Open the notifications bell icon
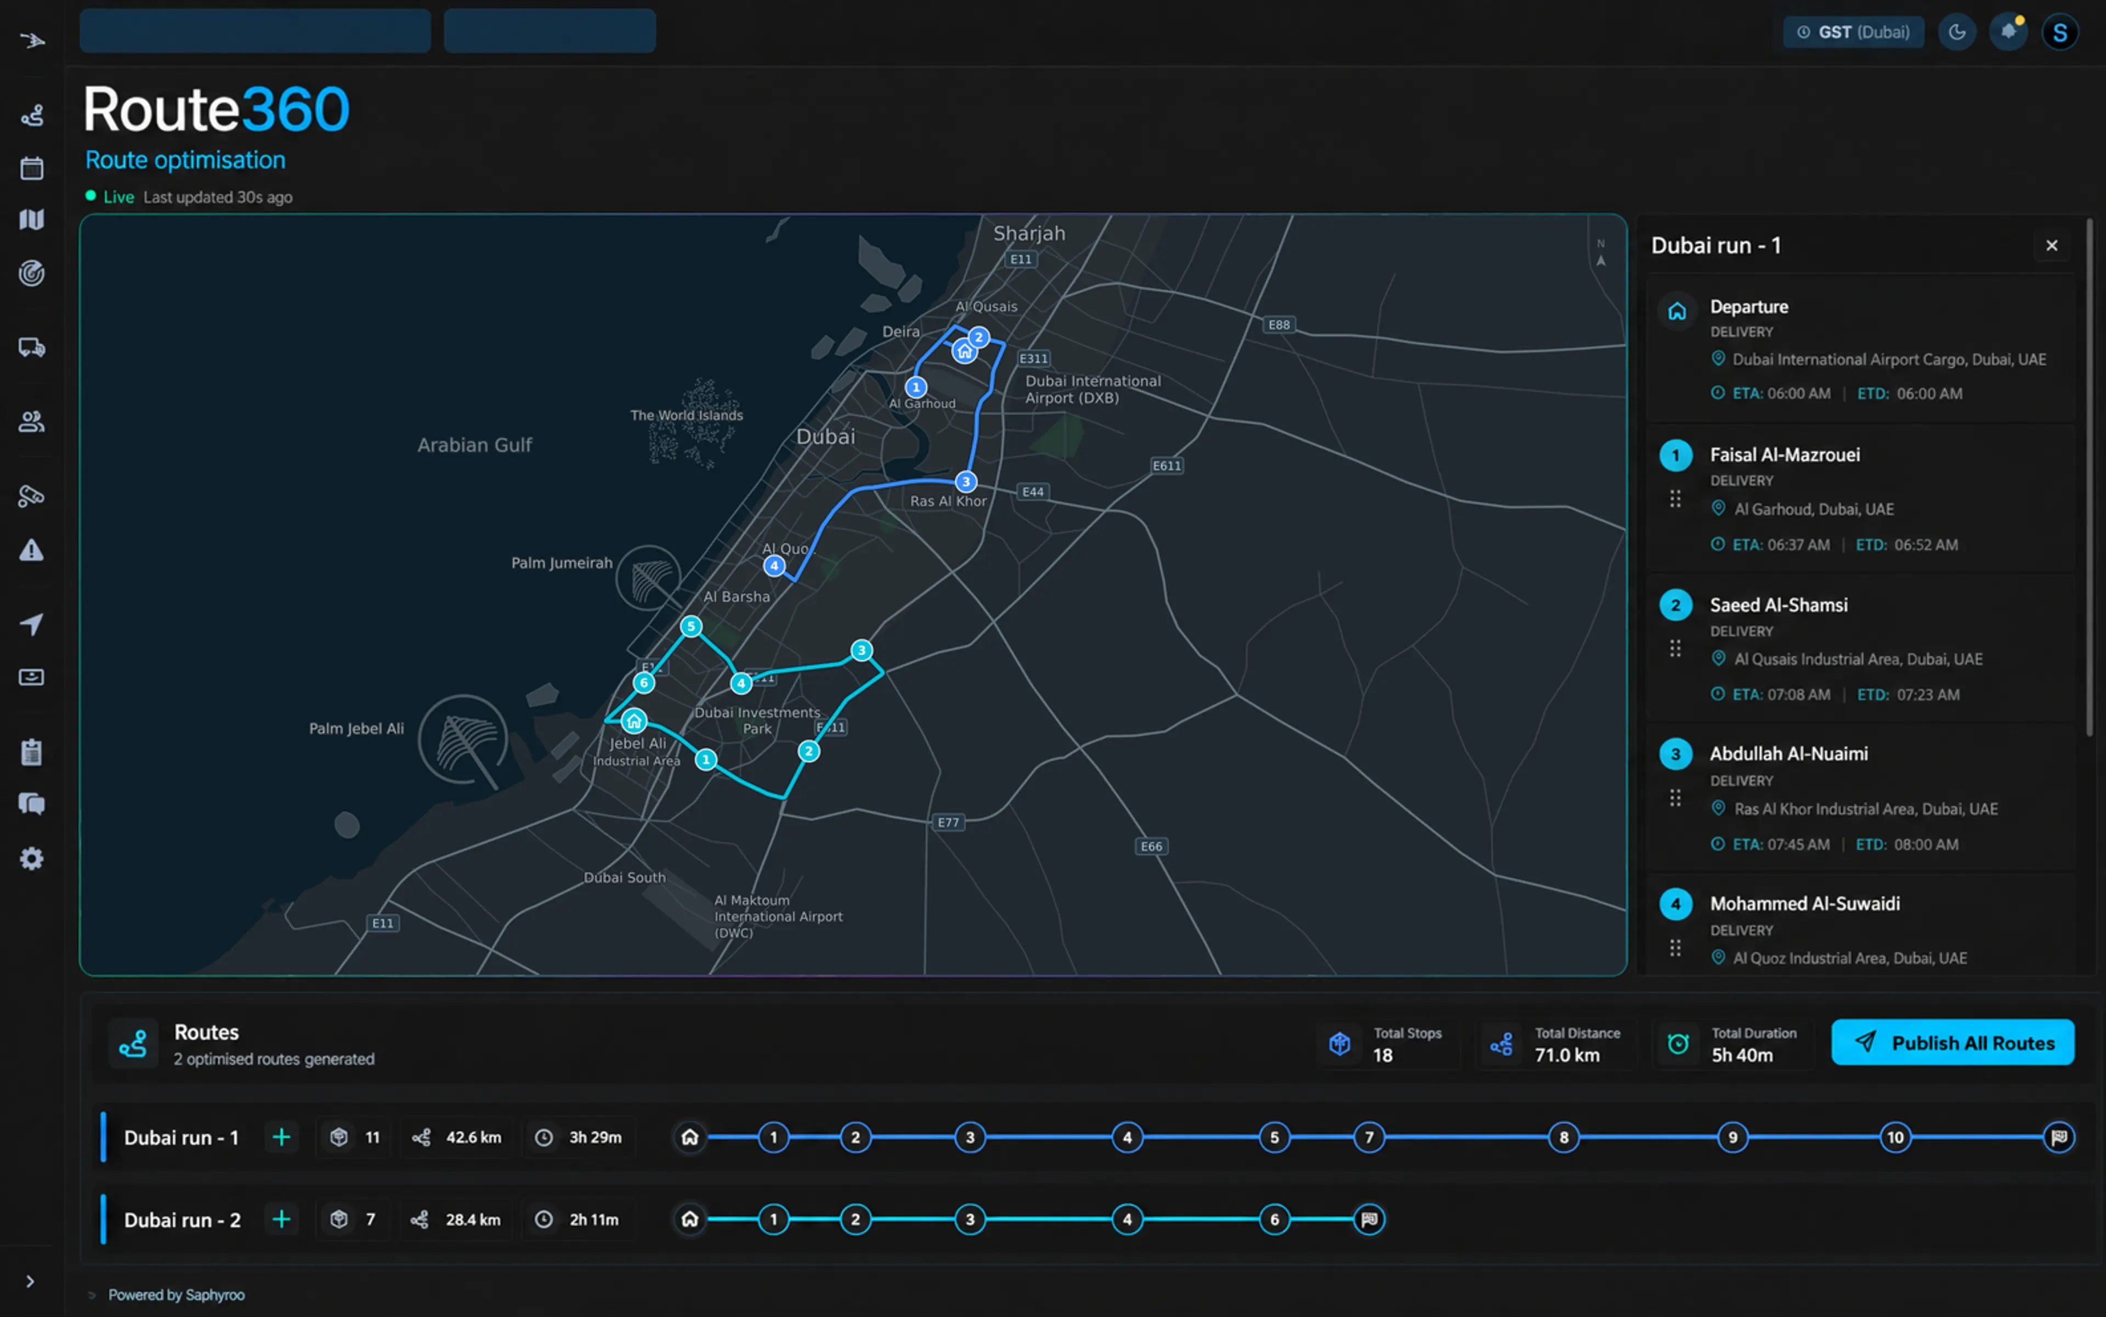The height and width of the screenshot is (1317, 2106). (2008, 32)
